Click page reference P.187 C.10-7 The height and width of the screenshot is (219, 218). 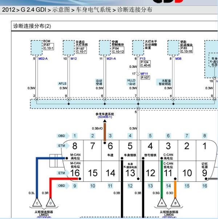81,50
